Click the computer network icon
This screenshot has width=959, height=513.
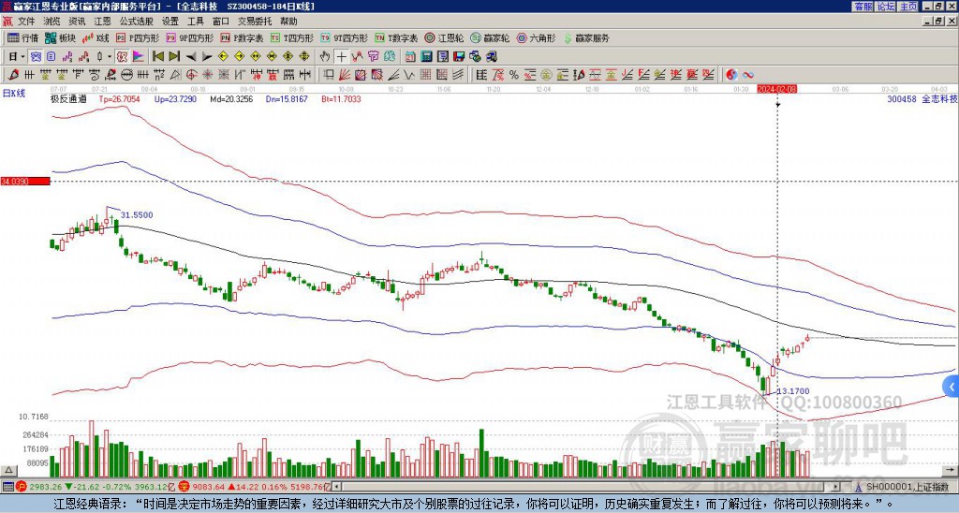[x=491, y=56]
